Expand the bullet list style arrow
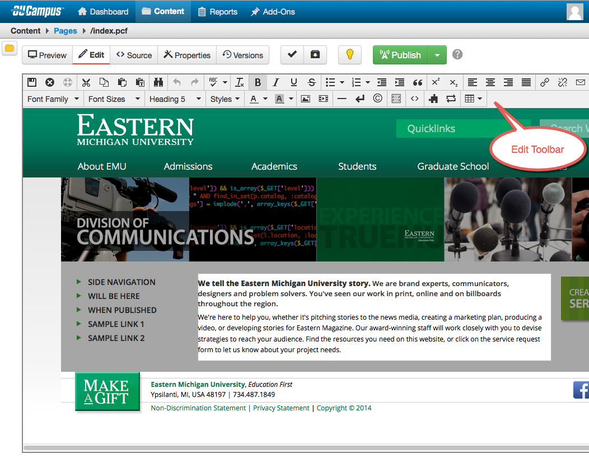Screen dimensions: 589x458 click(x=342, y=82)
